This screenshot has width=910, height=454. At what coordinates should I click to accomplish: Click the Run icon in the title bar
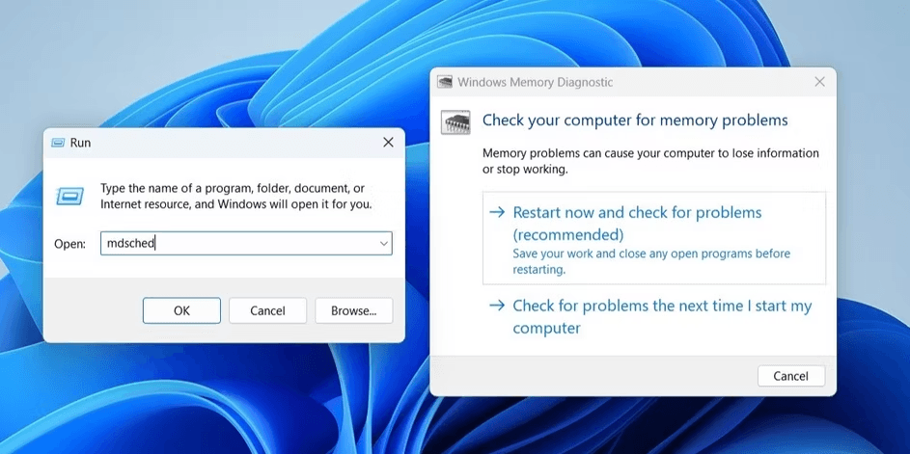(58, 143)
